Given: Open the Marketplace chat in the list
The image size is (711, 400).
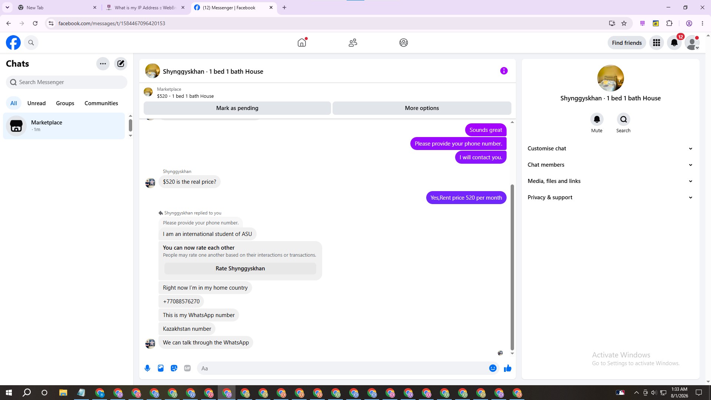Looking at the screenshot, I should [x=64, y=126].
